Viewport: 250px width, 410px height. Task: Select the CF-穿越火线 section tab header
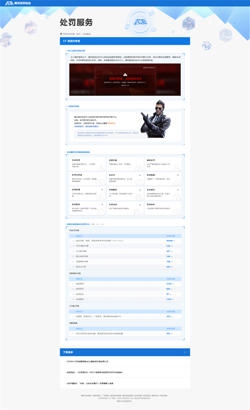tap(72, 41)
